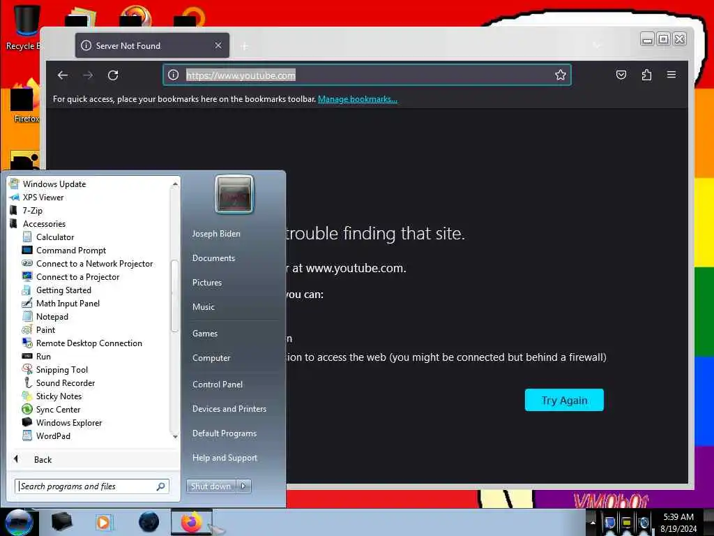The width and height of the screenshot is (714, 536).
Task: Open media player taskbar icon
Action: coord(104,522)
